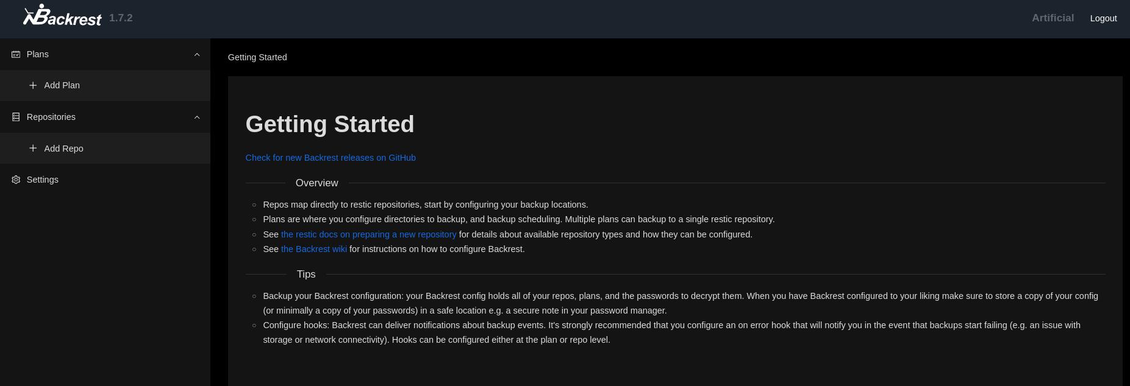Click the Getting Started breadcrumb
Screen dimensions: 1130x386
coord(257,57)
